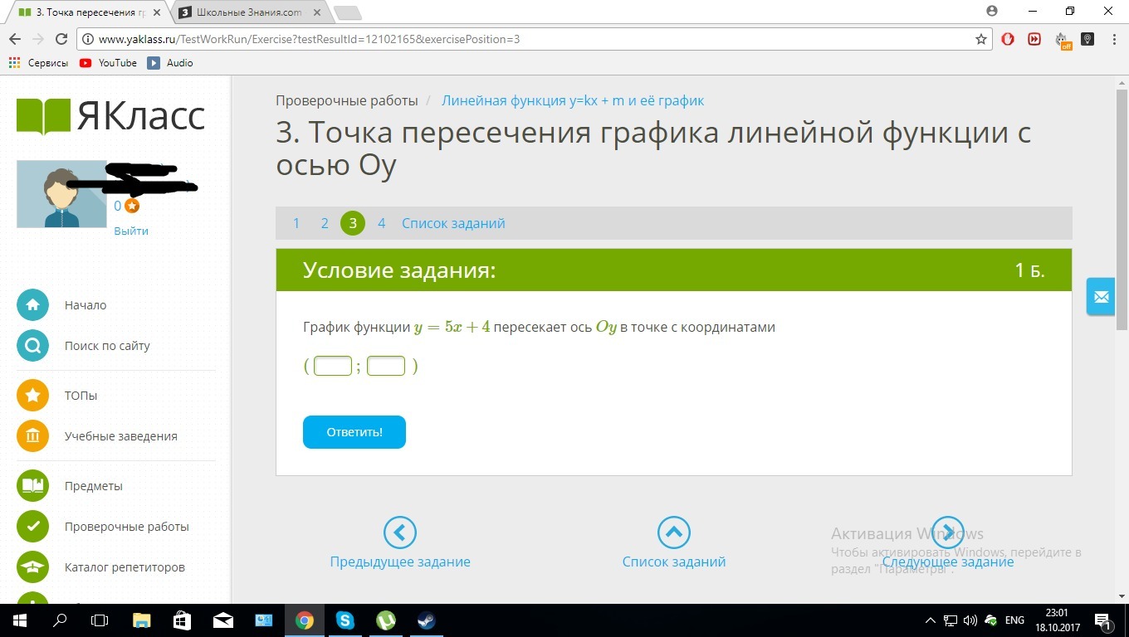Open the Предметы book icon
The image size is (1129, 637).
pyautogui.click(x=32, y=486)
